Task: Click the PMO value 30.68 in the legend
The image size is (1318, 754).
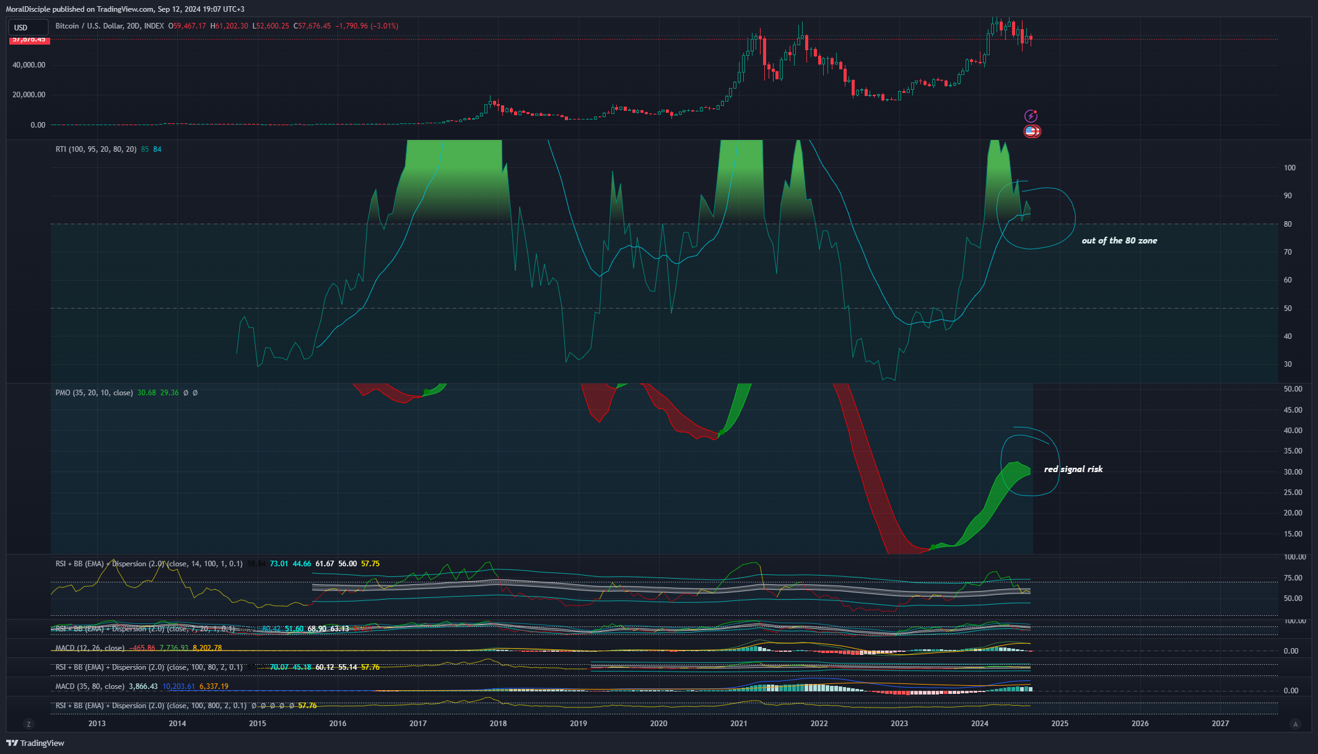Action: click(147, 393)
